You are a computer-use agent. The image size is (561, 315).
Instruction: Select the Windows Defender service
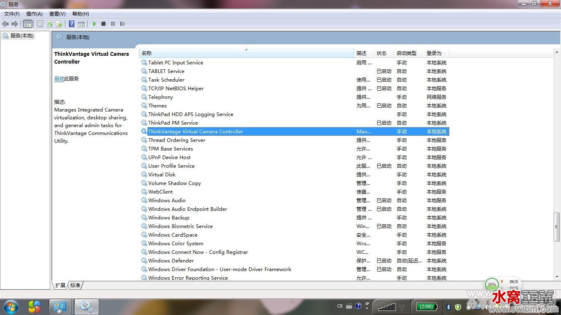click(294, 261)
